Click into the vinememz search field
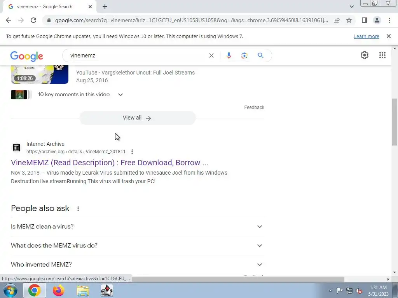This screenshot has width=398, height=298. coord(137,55)
